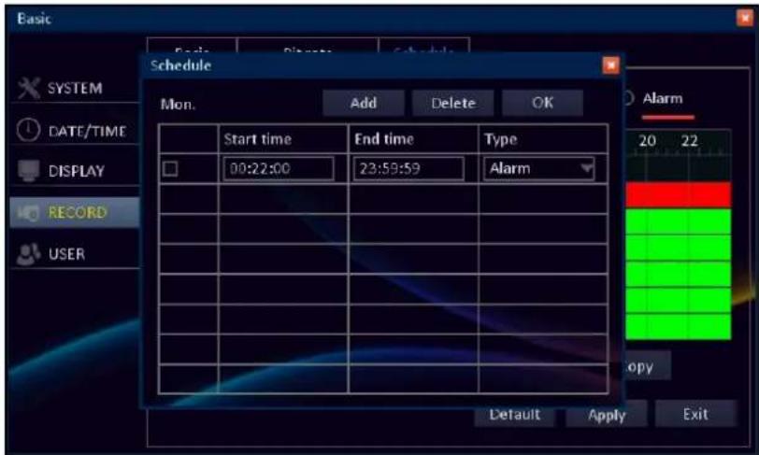Click the bottom green schedule bar
The height and width of the screenshot is (455, 759).
679,326
